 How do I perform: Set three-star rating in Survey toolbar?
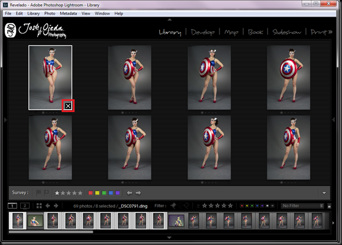pos(69,193)
